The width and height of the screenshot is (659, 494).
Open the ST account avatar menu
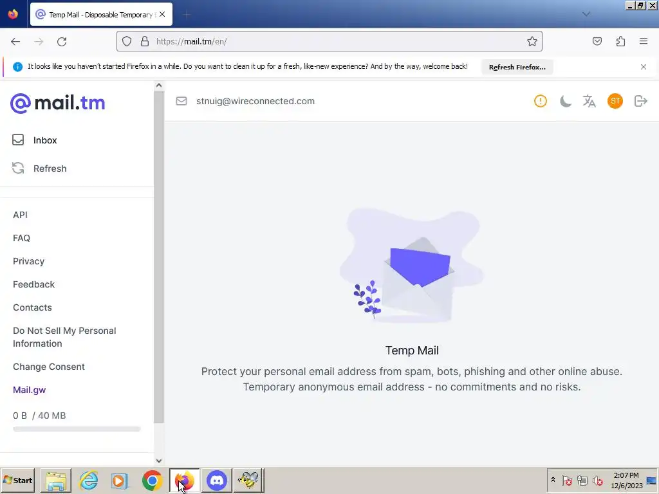615,101
